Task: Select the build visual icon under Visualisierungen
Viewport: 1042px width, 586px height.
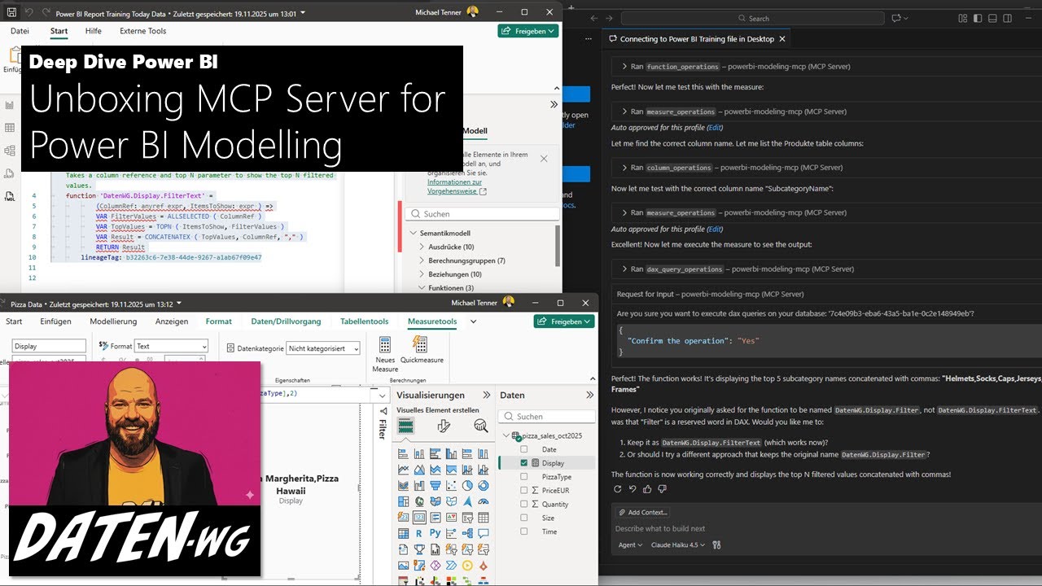Action: point(405,426)
